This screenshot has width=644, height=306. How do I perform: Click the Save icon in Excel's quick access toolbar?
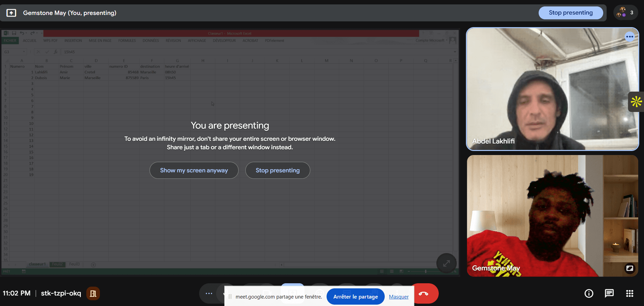tap(14, 33)
